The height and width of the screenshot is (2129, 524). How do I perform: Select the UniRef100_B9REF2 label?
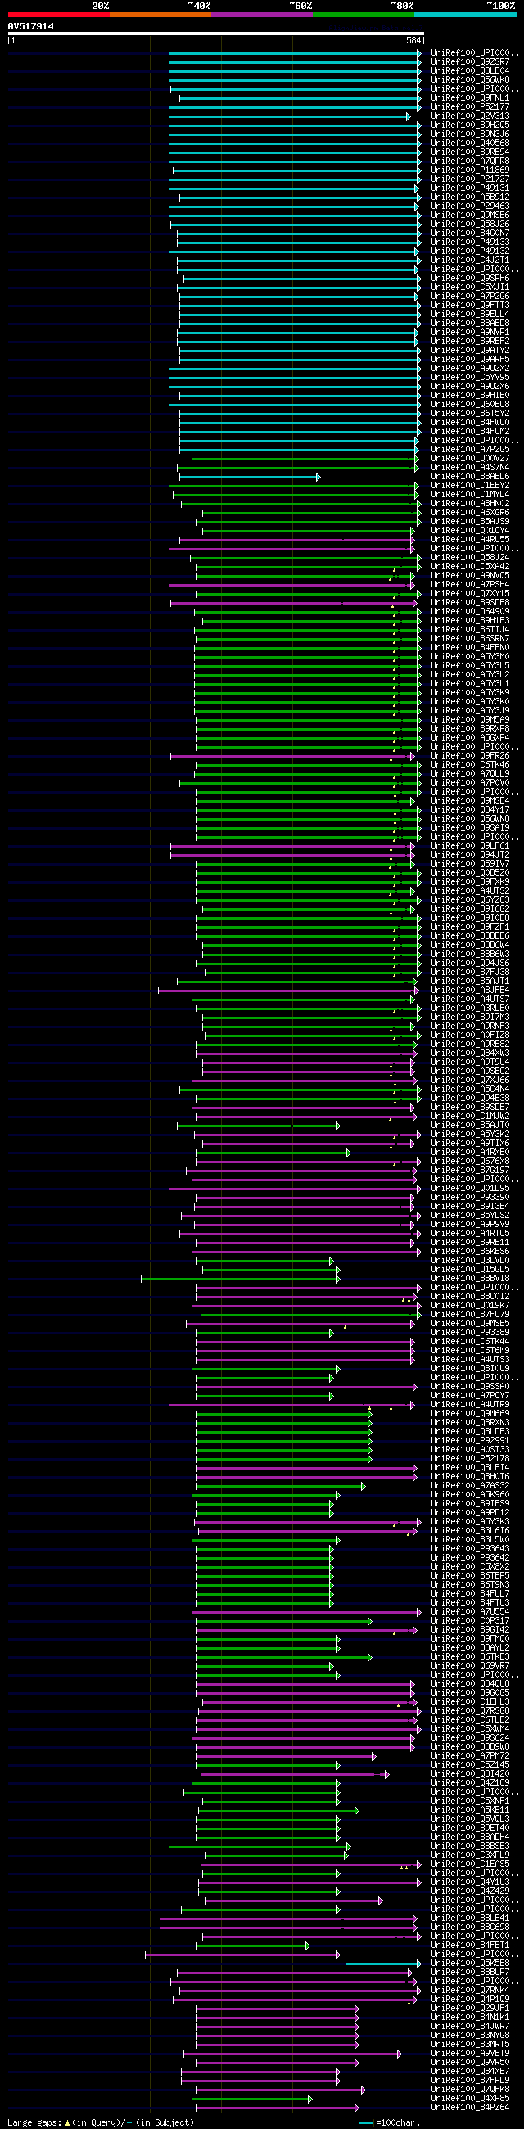tap(469, 342)
